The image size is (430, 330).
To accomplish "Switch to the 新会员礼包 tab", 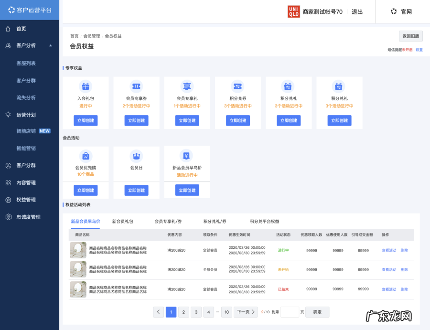I will pyautogui.click(x=122, y=222).
